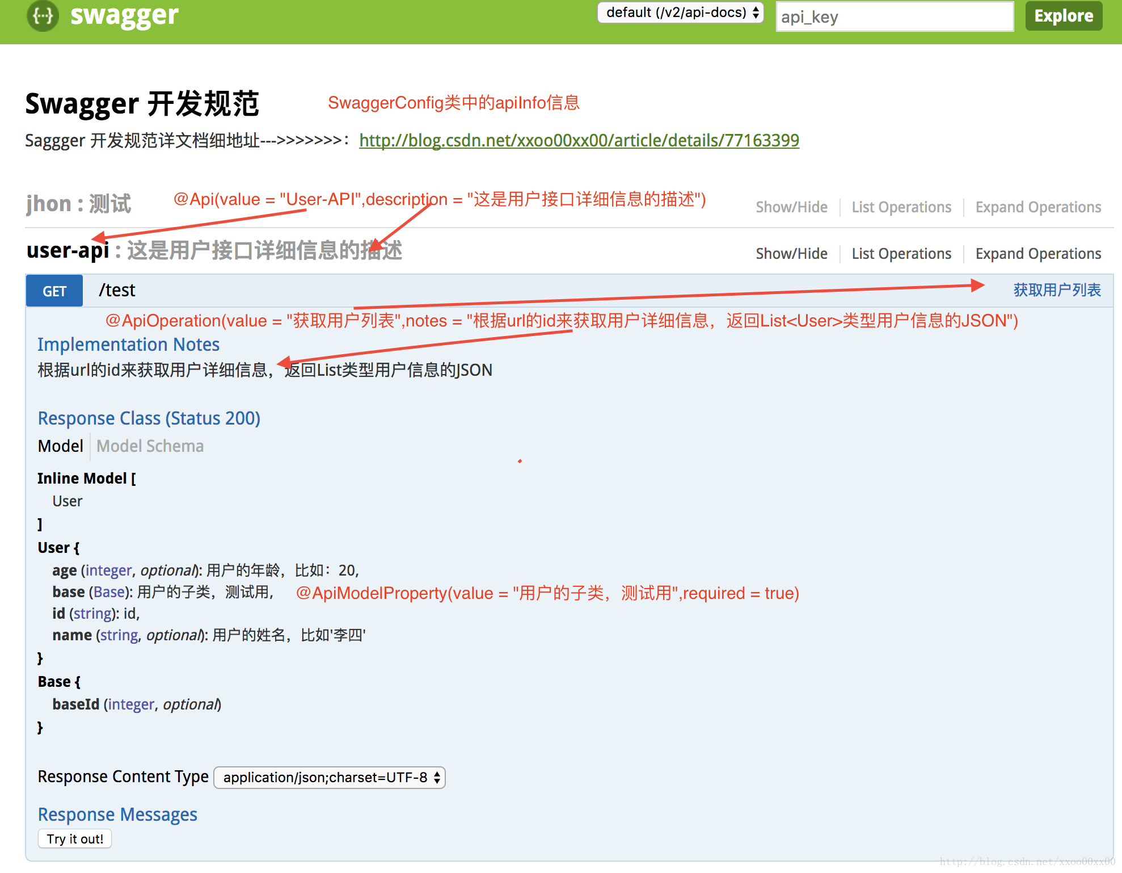Click the Try it out! button
1122x873 pixels.
coord(75,839)
